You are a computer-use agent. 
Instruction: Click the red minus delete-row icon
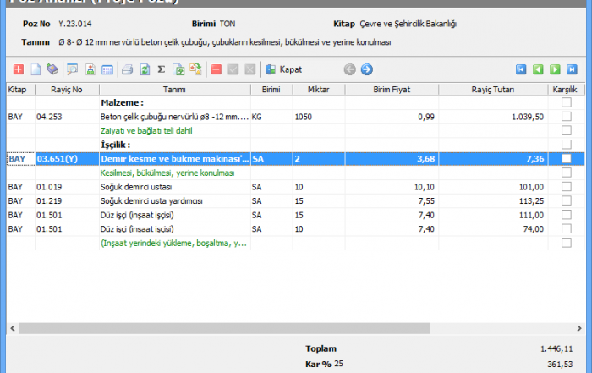click(x=217, y=69)
